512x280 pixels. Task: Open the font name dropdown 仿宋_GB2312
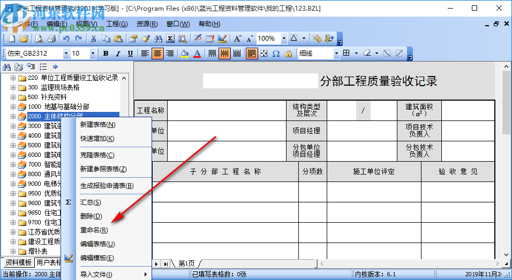tap(66, 53)
